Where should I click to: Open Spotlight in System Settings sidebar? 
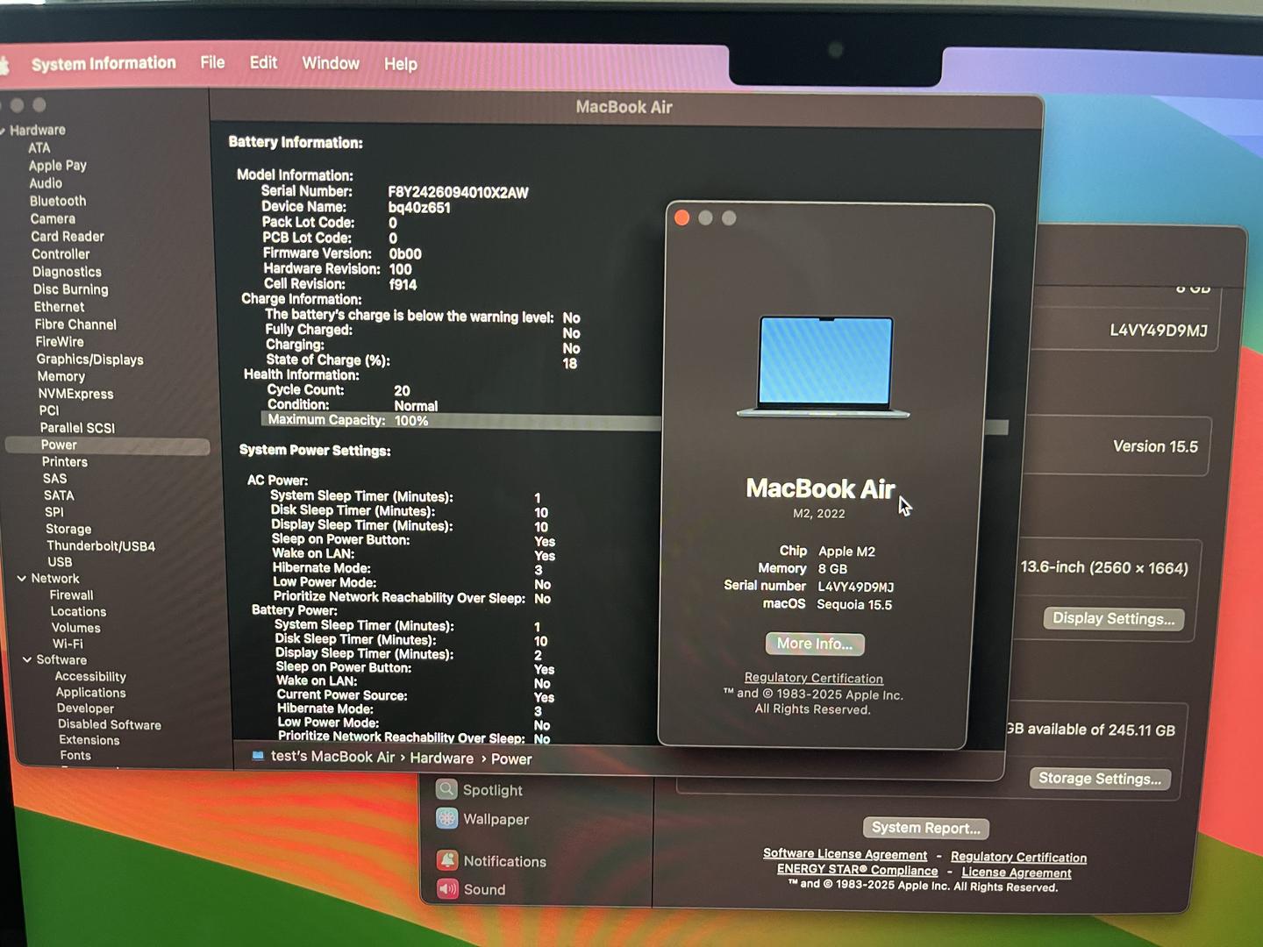pos(480,790)
